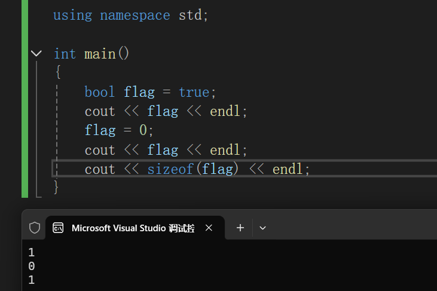
Task: Open a new terminal tab with plus
Action: [240, 228]
